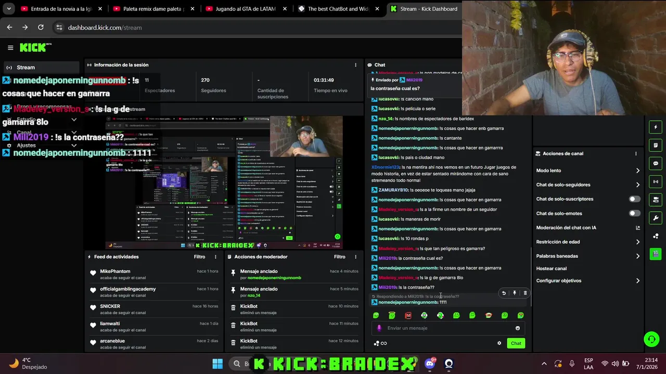
Task: Switch to Entrada de la novia YouTube tab
Action: pyautogui.click(x=62, y=9)
